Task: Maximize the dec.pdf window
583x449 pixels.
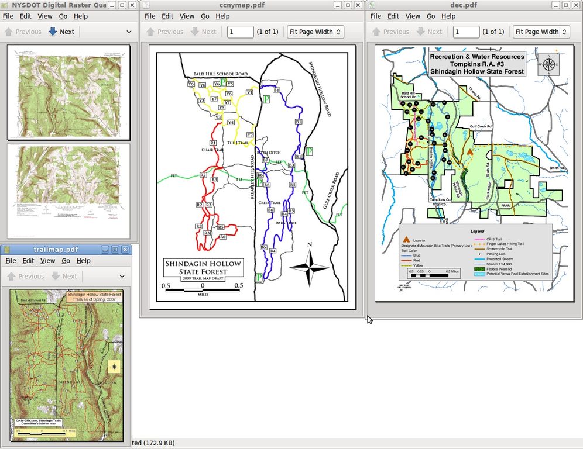Action: click(x=565, y=5)
